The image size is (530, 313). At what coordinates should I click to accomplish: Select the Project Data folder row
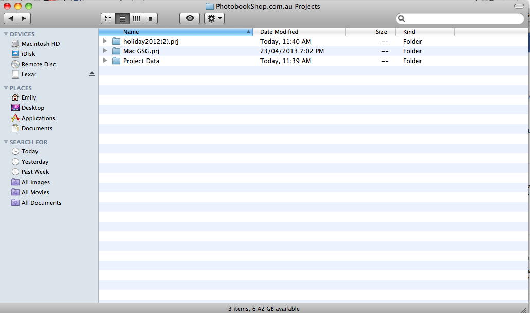141,61
